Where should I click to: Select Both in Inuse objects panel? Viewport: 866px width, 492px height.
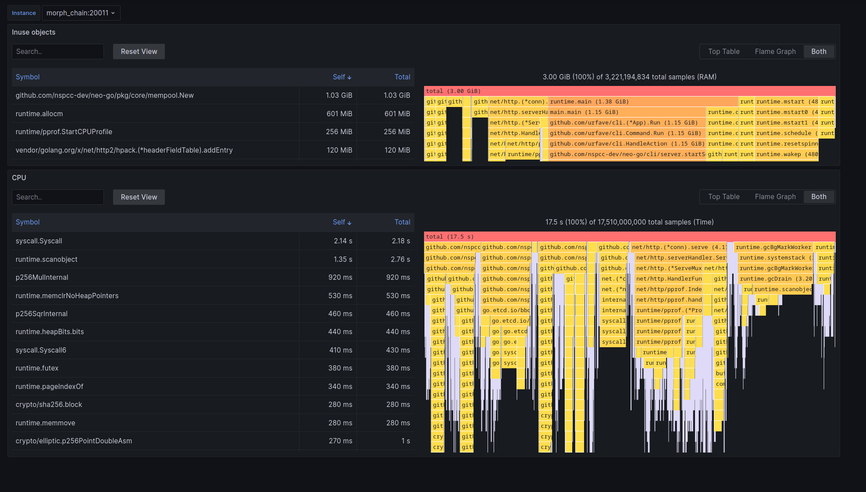[819, 51]
